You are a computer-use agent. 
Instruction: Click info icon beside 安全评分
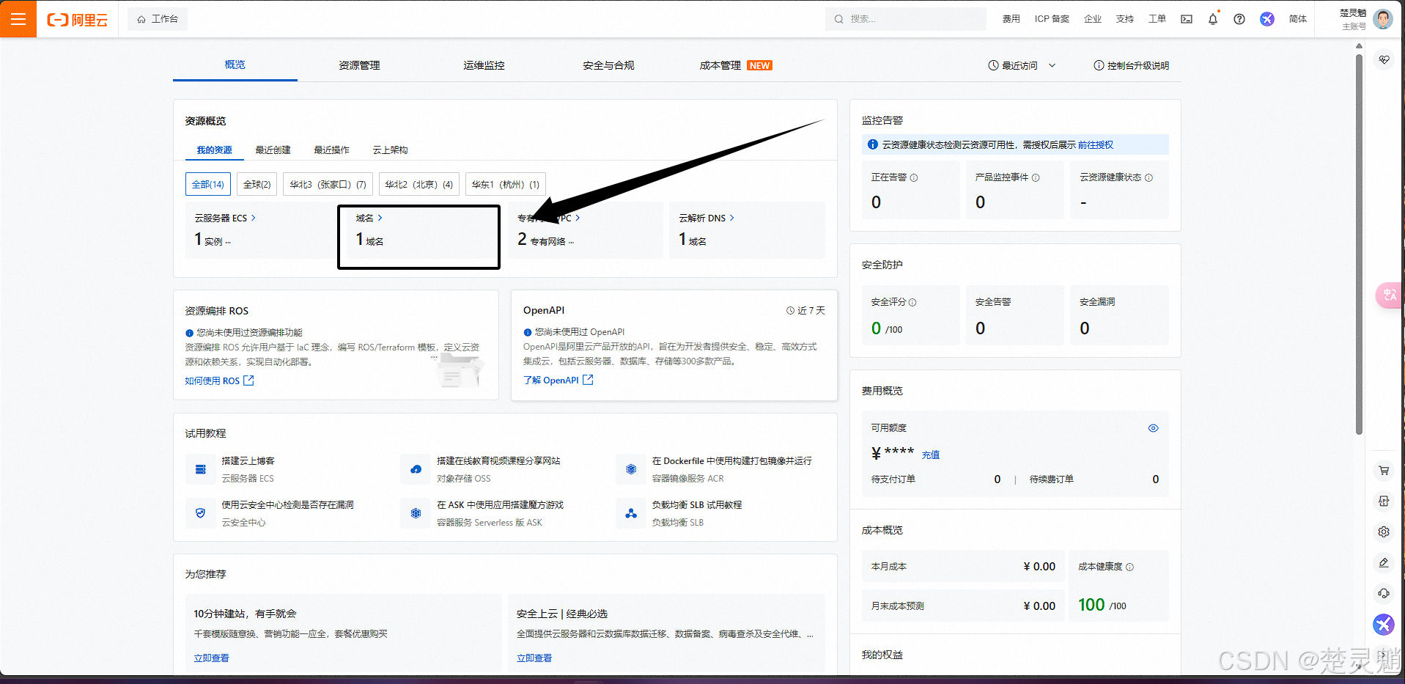[912, 302]
